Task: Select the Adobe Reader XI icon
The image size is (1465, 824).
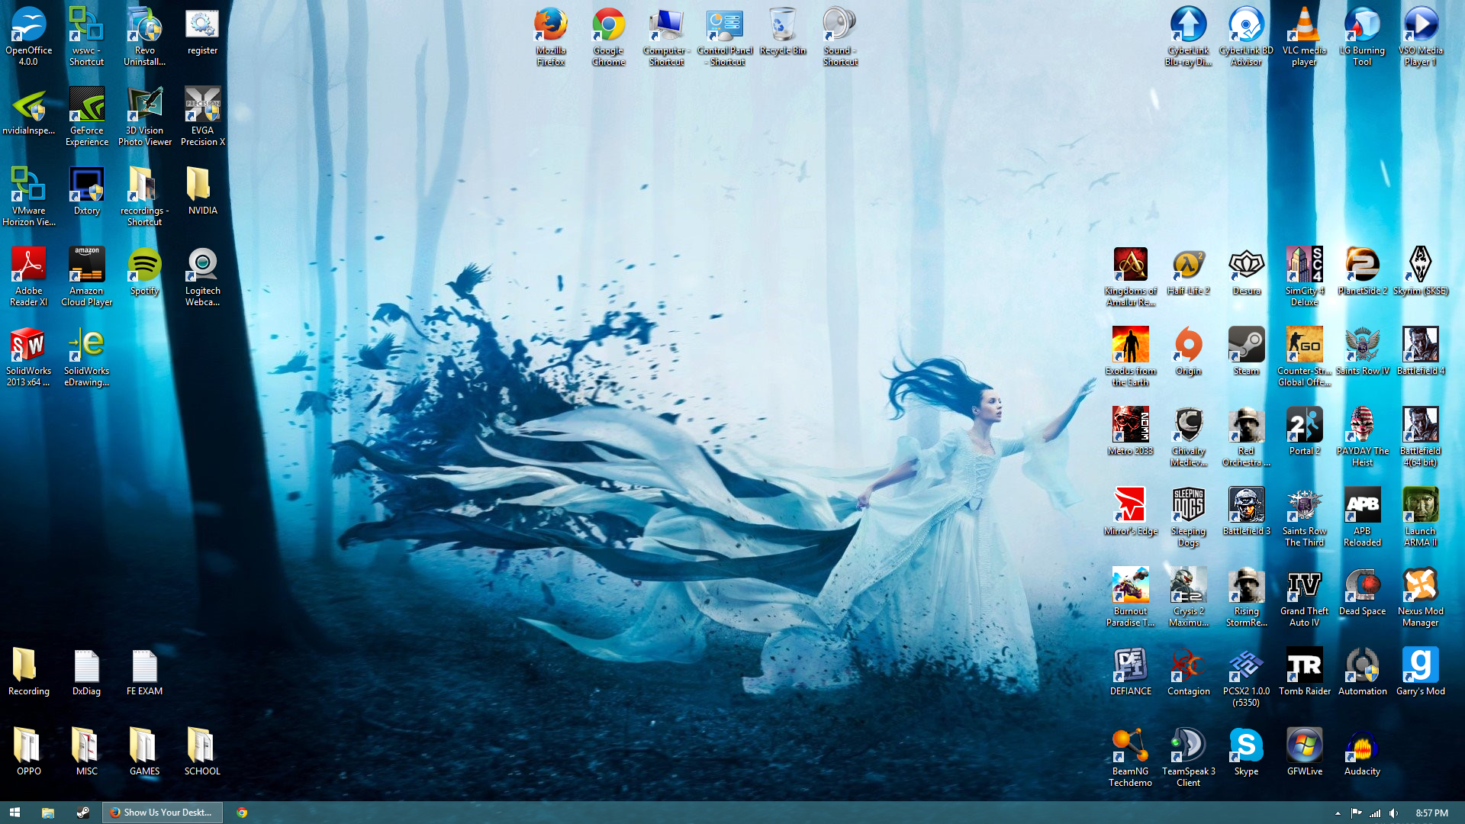Action: tap(29, 276)
